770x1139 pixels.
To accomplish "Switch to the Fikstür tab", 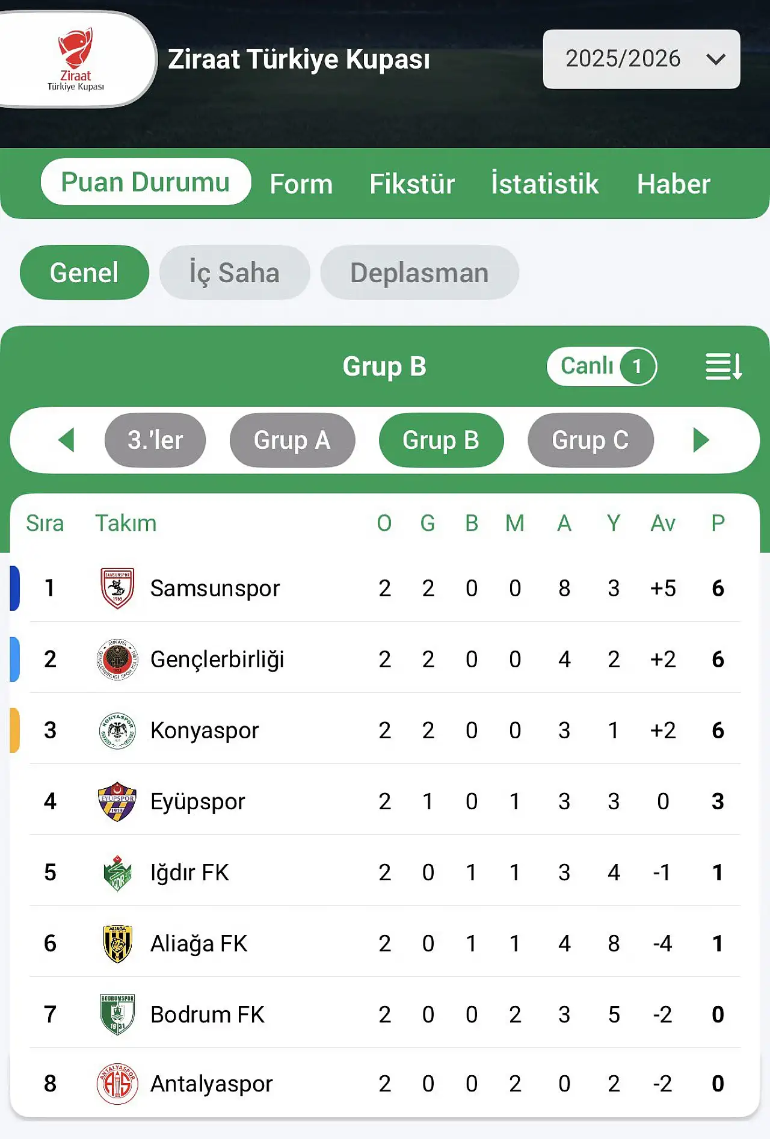I will click(412, 184).
